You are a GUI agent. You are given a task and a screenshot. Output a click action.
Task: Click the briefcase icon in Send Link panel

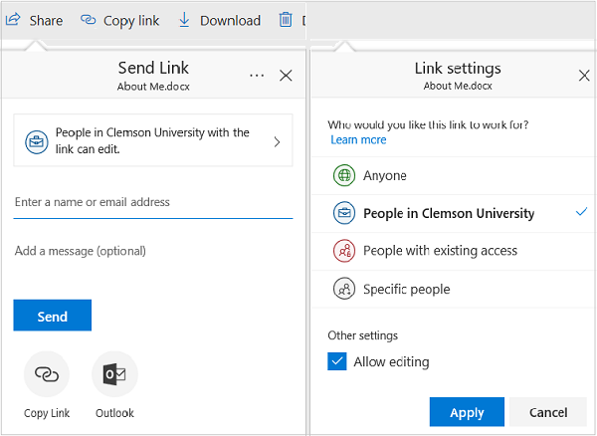tap(37, 142)
